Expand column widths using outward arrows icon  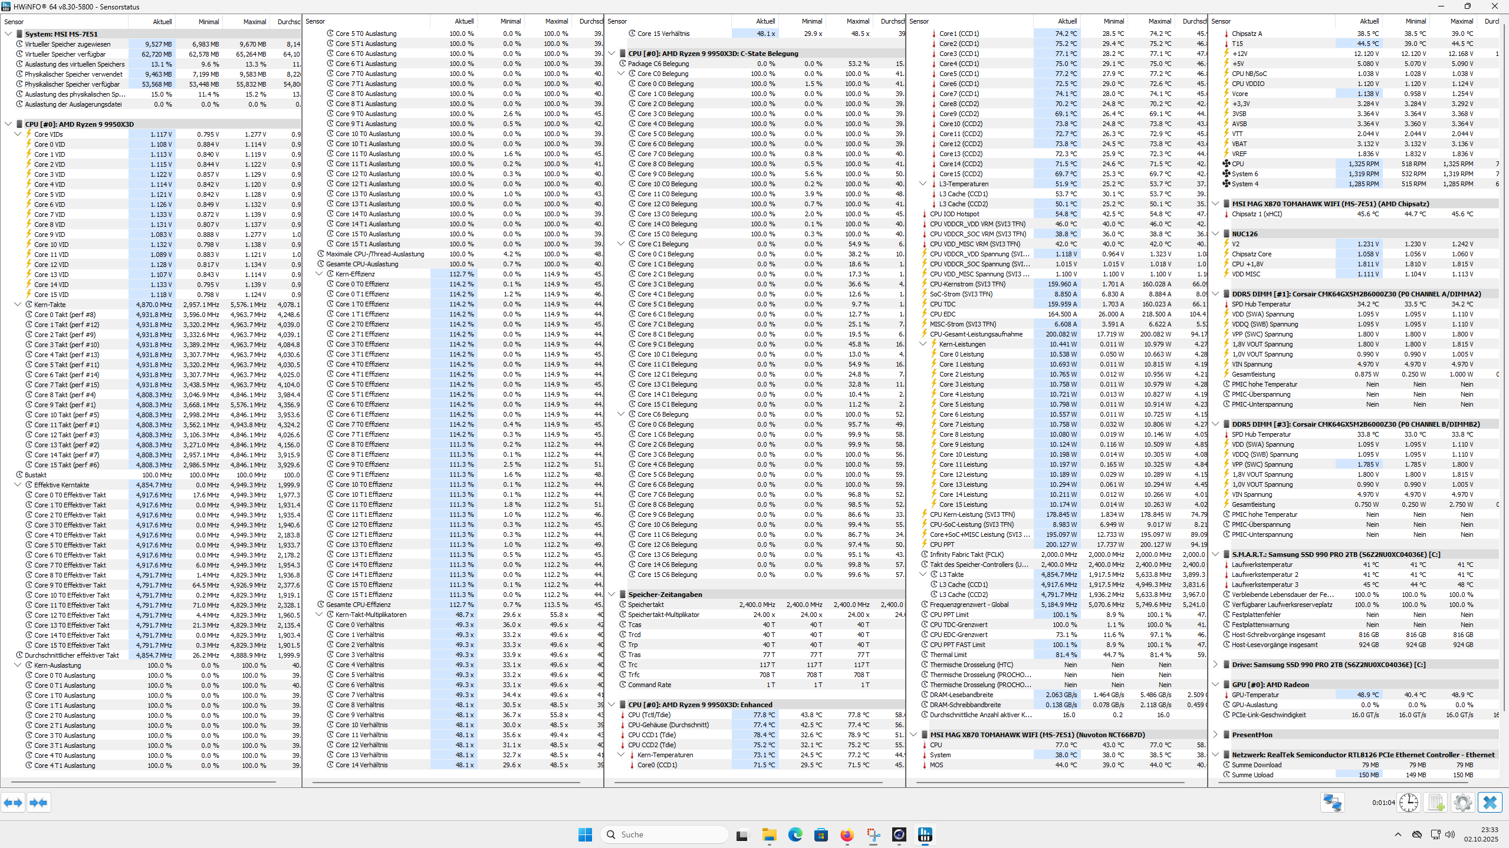[12, 802]
